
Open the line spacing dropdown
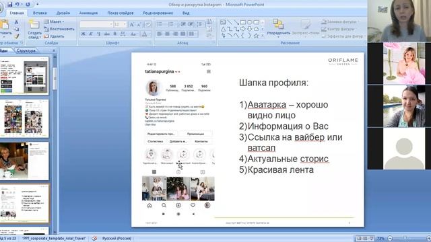[x=200, y=24]
